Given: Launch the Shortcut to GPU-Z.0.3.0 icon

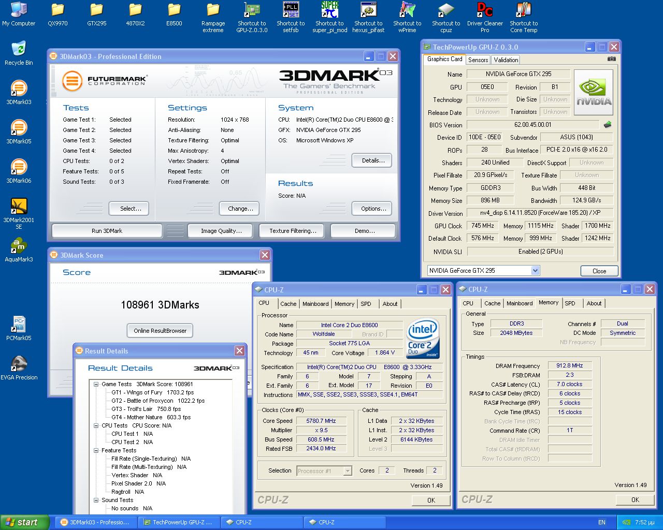Looking at the screenshot, I should pos(252,18).
